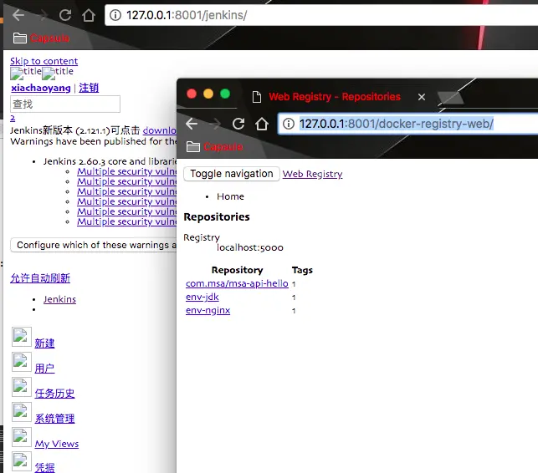The height and width of the screenshot is (473, 538).
Task: Click the download link for new Jenkins version
Action: 160,130
